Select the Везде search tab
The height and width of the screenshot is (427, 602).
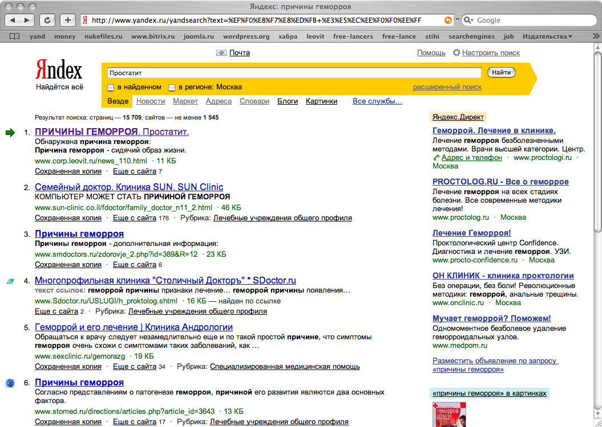(118, 101)
